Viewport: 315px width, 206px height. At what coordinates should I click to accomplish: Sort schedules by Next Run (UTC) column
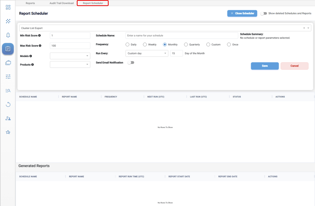point(156,97)
